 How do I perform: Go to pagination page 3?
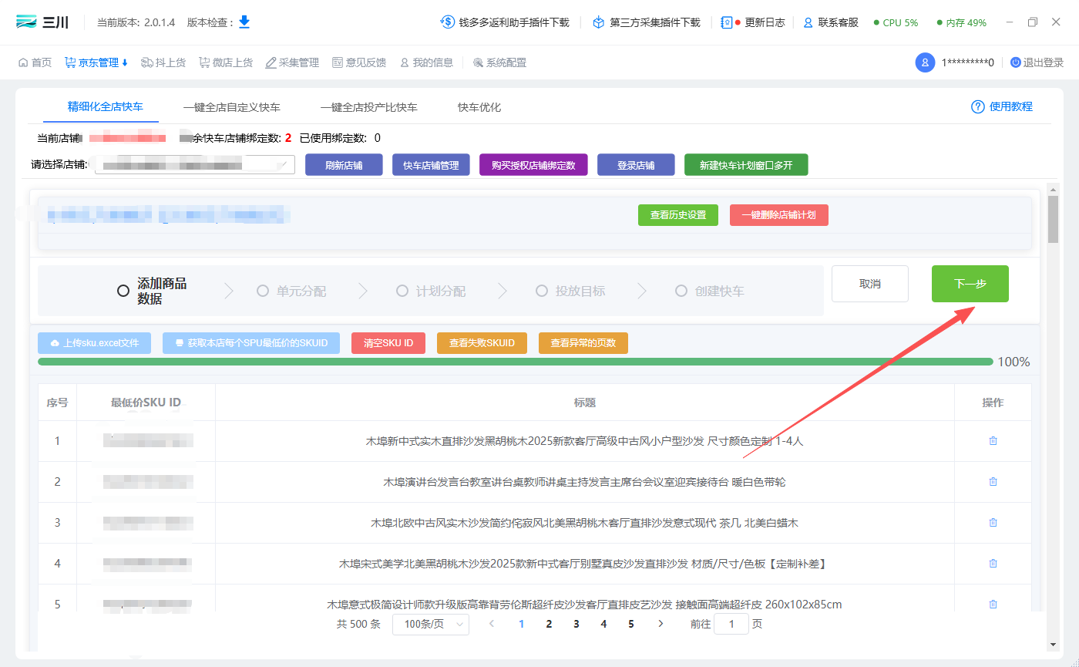[576, 624]
